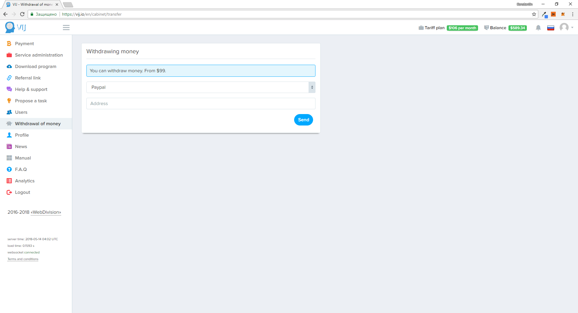Click the VIJ logo in the header

16,27
